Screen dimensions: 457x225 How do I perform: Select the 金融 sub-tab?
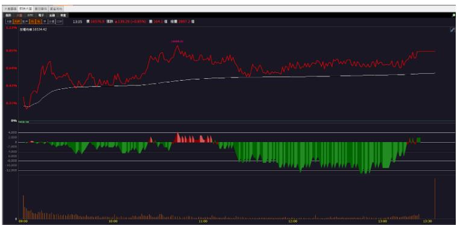[x=52, y=15]
